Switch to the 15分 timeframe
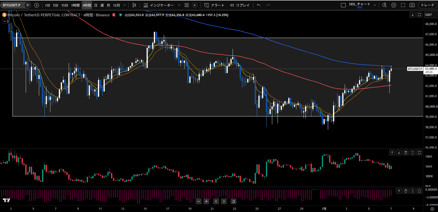The width and height of the screenshot is (438, 212). coord(65,5)
